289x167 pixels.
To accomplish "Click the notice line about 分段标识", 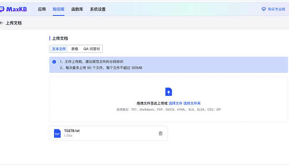I will pos(91,62).
